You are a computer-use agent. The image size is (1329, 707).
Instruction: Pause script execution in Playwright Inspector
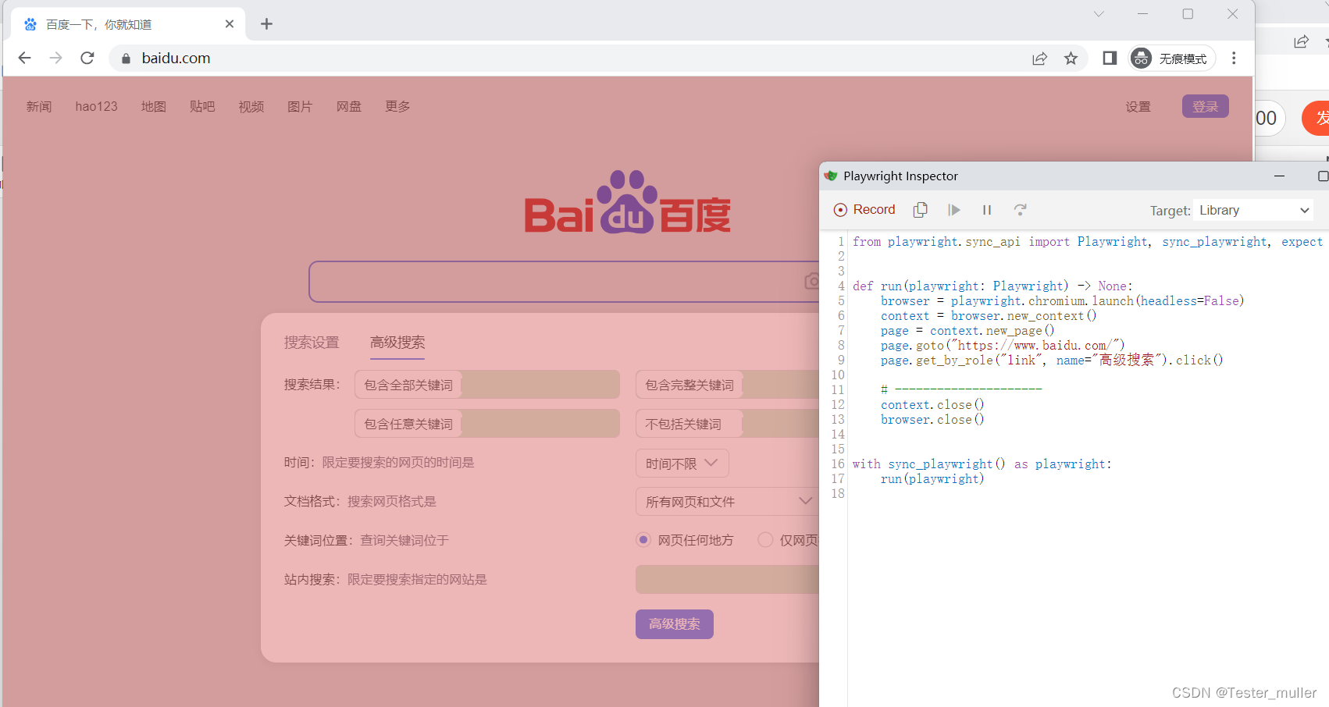[x=987, y=210]
